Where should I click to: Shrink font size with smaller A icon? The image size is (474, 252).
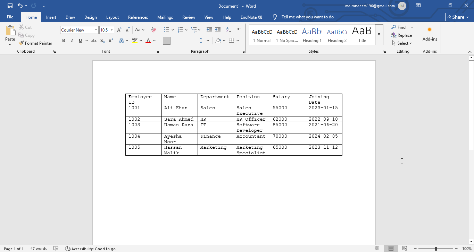[128, 30]
